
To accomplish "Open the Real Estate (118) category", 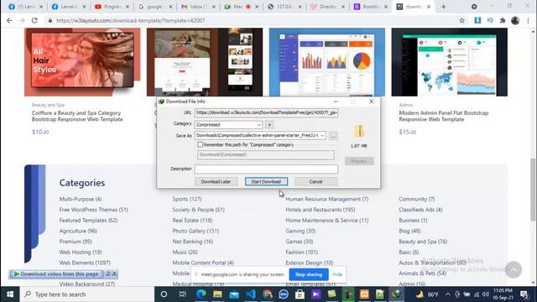I will pos(192,220).
